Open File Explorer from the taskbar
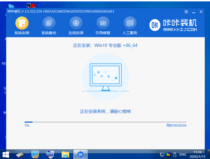 click(x=65, y=154)
